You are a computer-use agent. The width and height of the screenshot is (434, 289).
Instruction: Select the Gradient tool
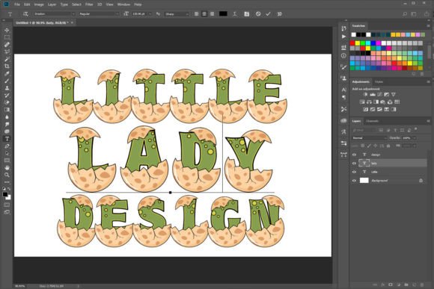tap(7, 110)
